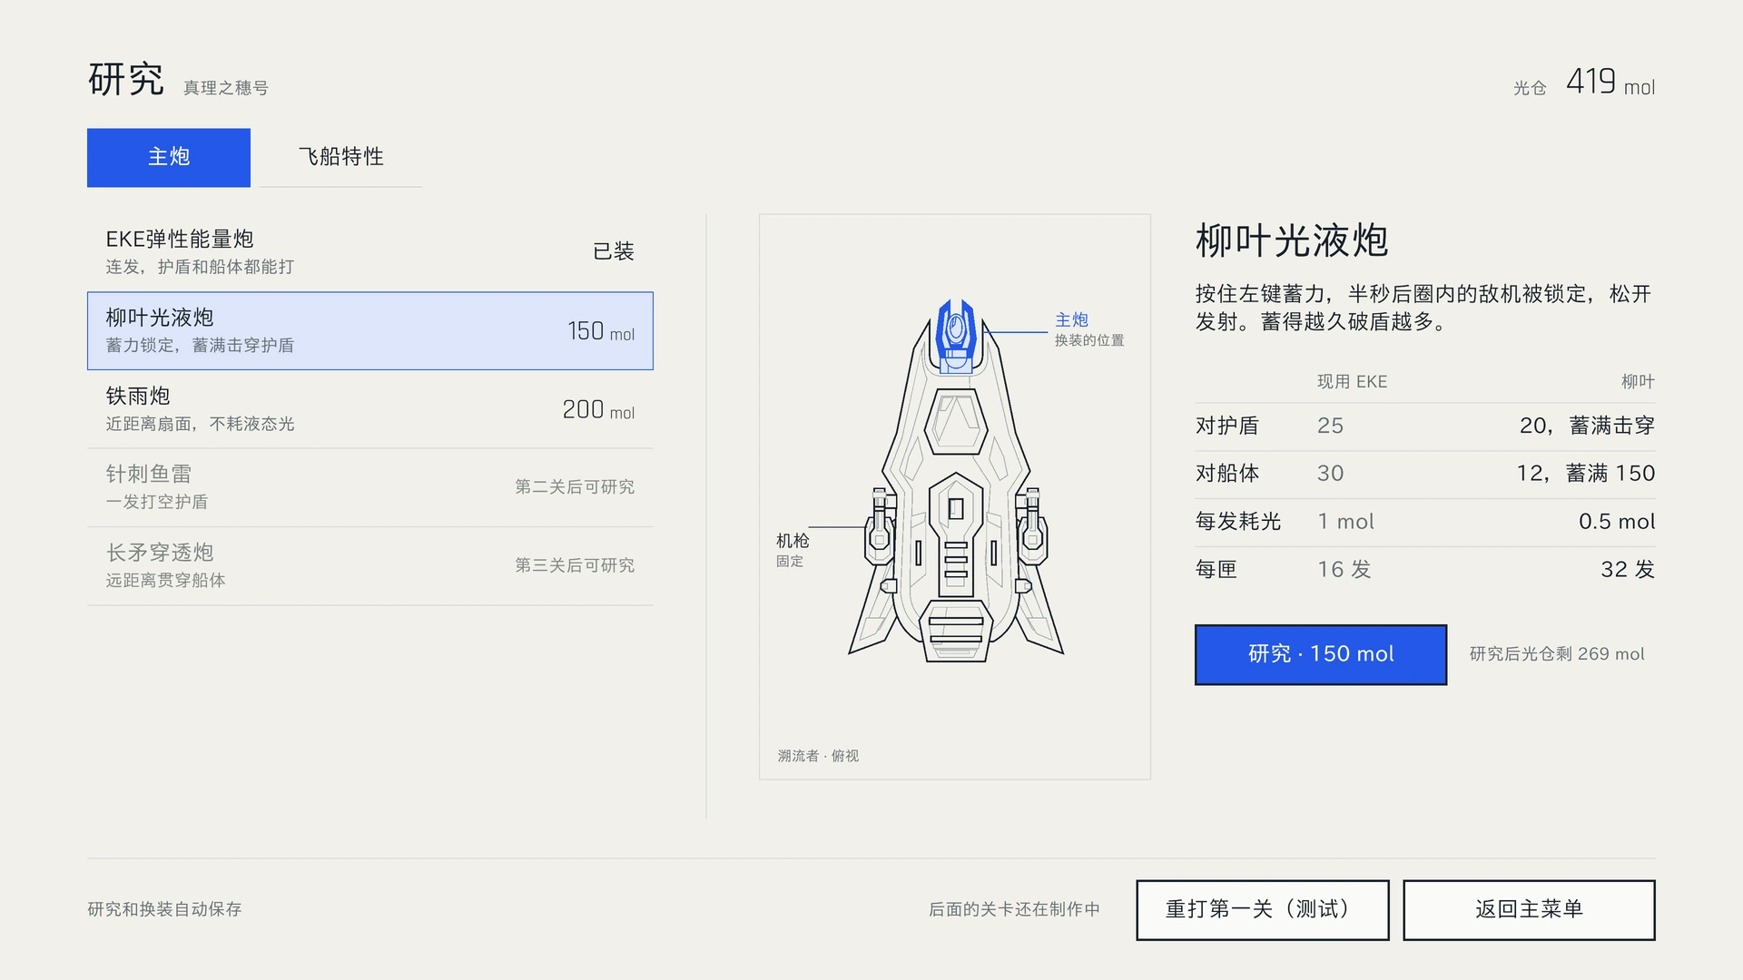
Task: Click the 对护盾 stat row label
Action: [x=1227, y=426]
